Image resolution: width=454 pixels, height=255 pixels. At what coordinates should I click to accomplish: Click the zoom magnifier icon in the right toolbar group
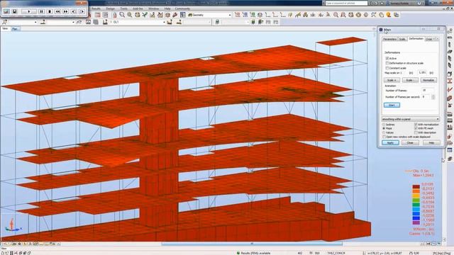pos(336,15)
